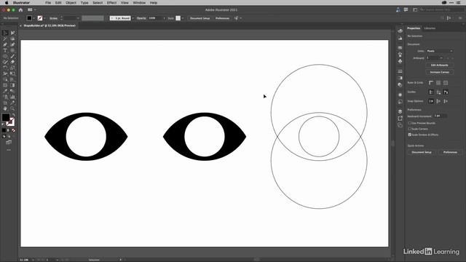Toggle smart guides button

(x=446, y=92)
